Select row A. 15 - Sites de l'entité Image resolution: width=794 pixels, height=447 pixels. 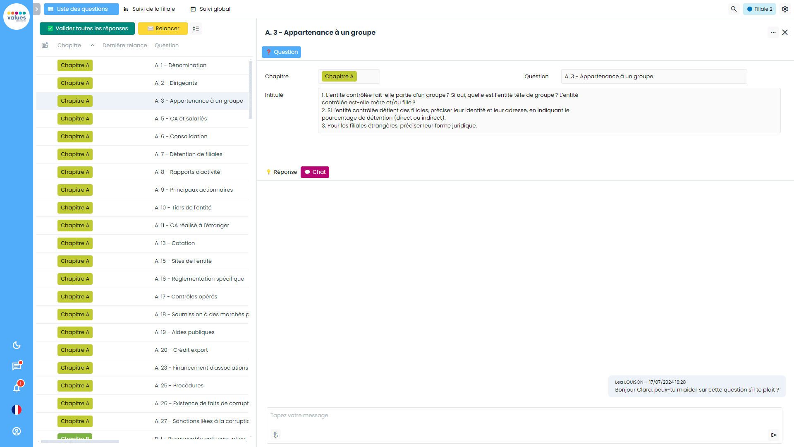(x=142, y=261)
